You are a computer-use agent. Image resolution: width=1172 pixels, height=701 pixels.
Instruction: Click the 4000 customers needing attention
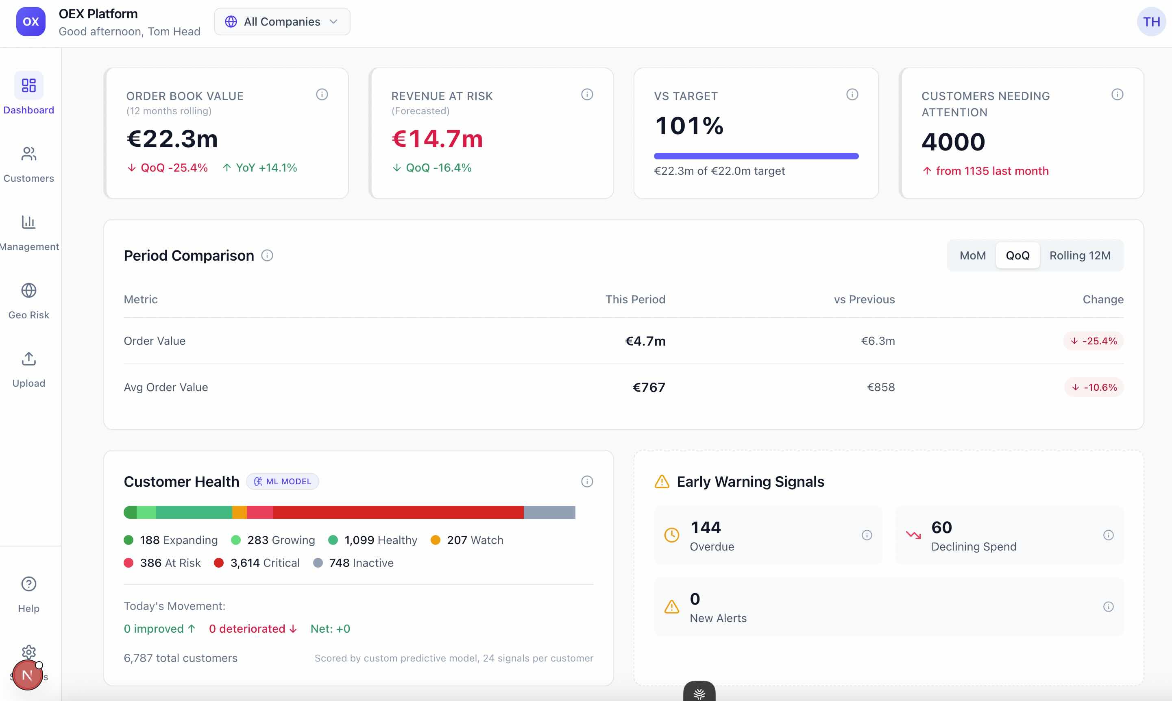pos(953,142)
